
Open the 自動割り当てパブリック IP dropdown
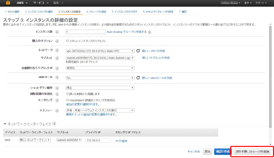[100, 68]
